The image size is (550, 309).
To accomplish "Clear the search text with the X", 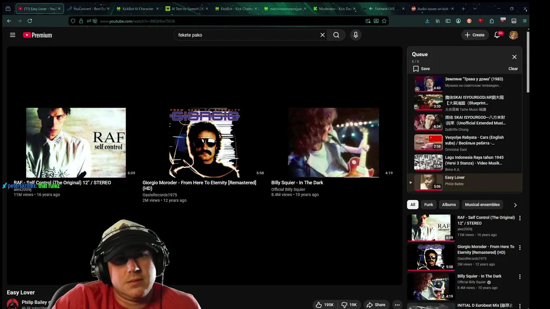I will [322, 35].
